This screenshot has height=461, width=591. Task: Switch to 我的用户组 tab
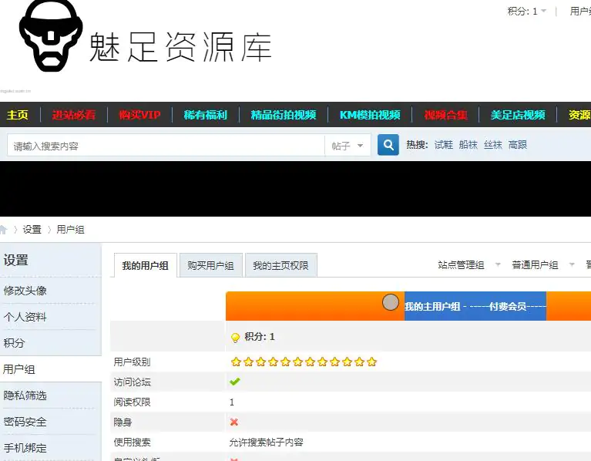[145, 265]
